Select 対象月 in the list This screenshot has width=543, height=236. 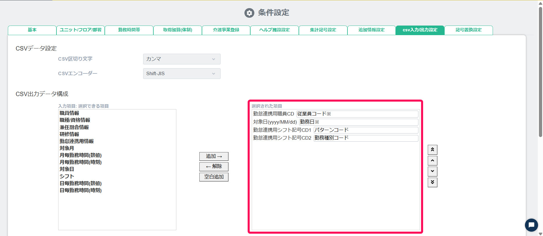pyautogui.click(x=67, y=148)
